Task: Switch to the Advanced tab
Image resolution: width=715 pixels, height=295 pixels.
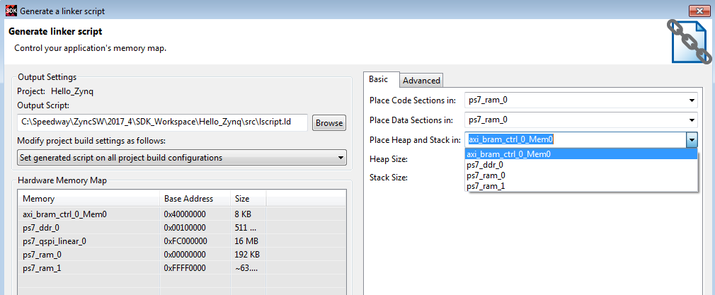Action: (422, 80)
